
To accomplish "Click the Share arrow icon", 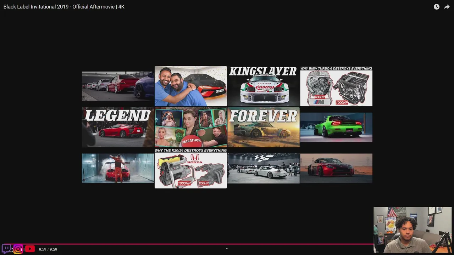I will click(447, 7).
